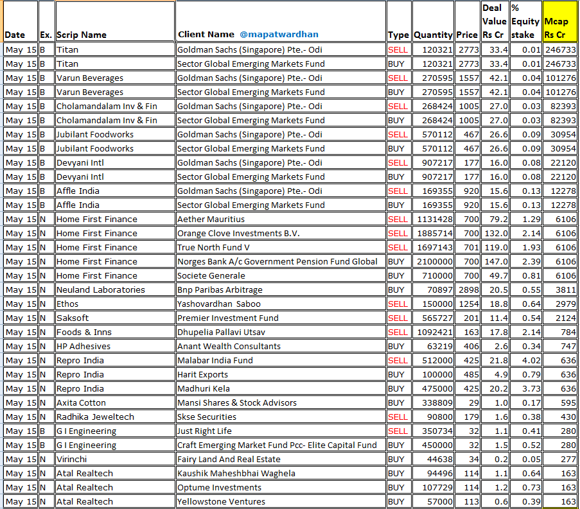580x509 pixels.
Task: Click Foods & Inns scrip cell
Action: click(115, 332)
